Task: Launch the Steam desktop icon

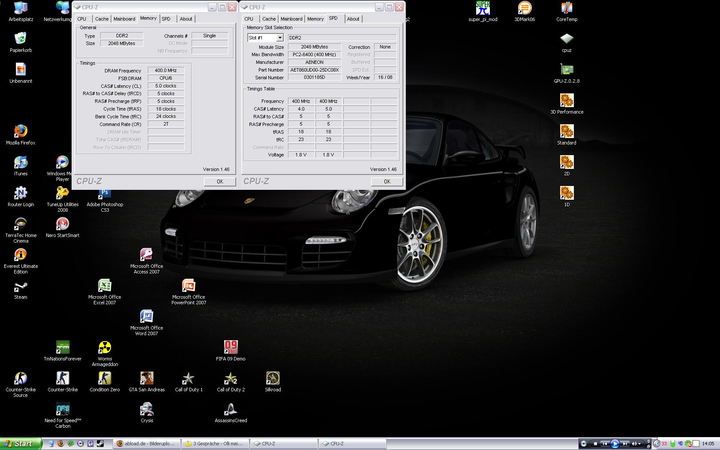Action: pyautogui.click(x=21, y=286)
